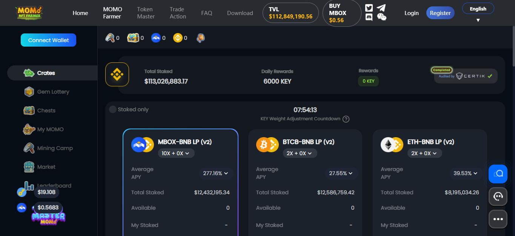This screenshot has height=236, width=515.
Task: Expand the 27.55% APY dropdown
Action: (341, 173)
